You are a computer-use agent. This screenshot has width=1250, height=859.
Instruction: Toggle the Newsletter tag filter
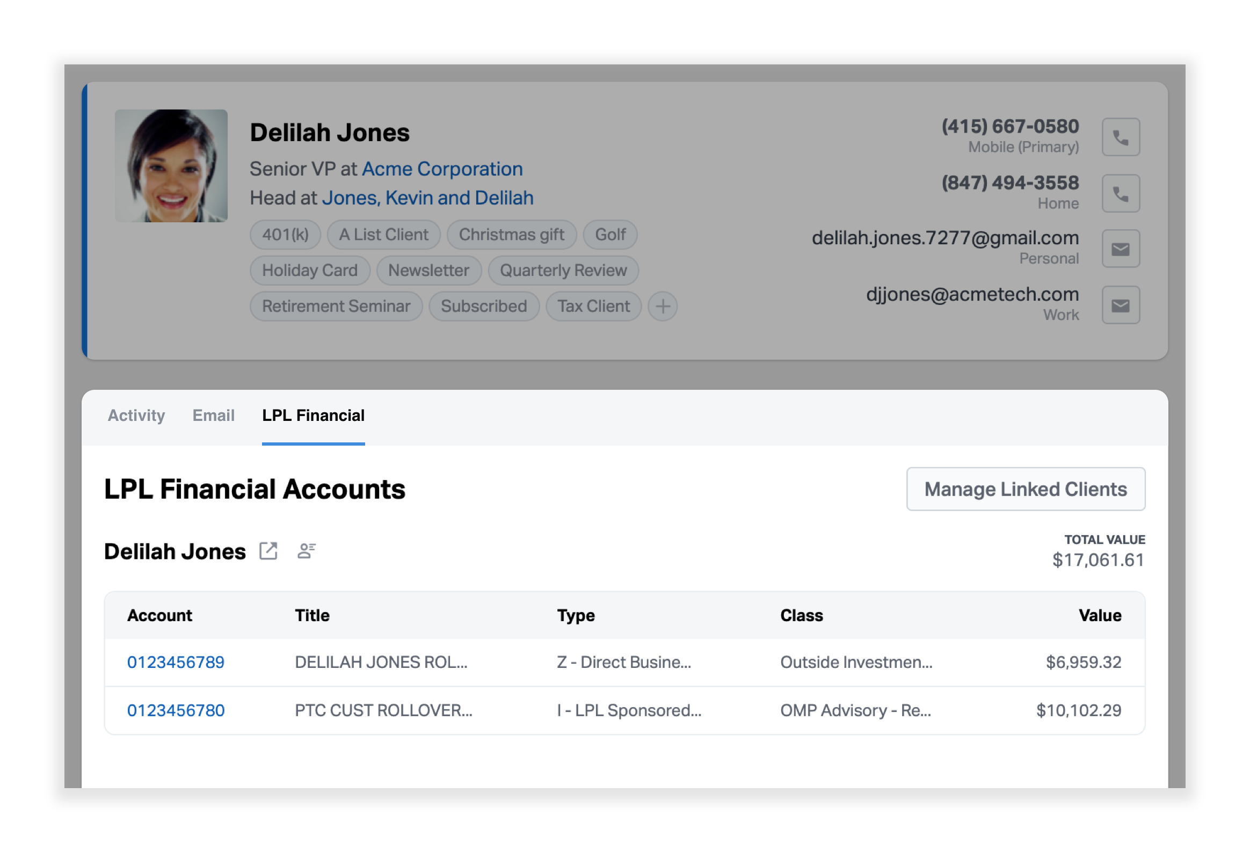430,270
